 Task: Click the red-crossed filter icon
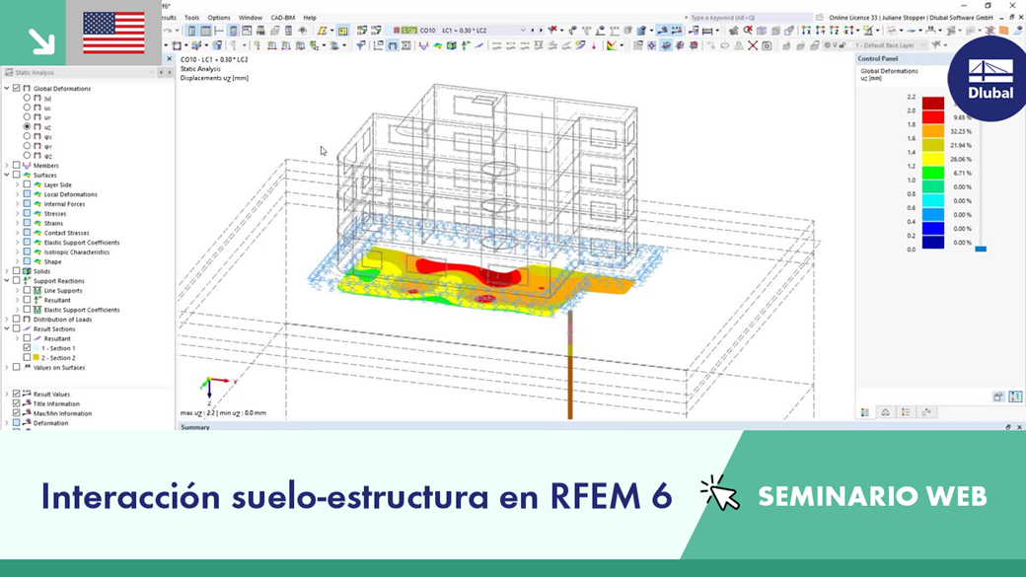pos(553,31)
